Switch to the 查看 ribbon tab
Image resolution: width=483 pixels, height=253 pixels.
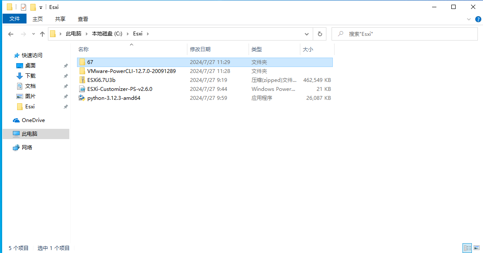[83, 19]
